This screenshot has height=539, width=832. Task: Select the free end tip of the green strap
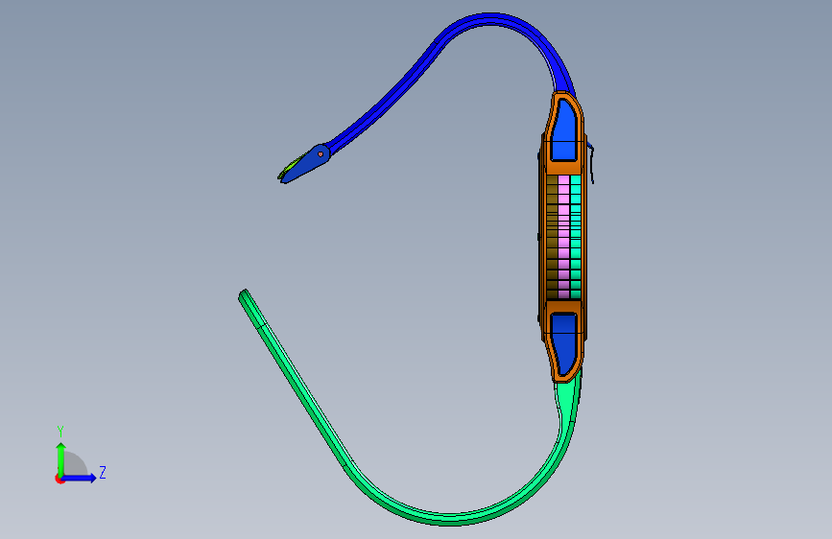(245, 295)
